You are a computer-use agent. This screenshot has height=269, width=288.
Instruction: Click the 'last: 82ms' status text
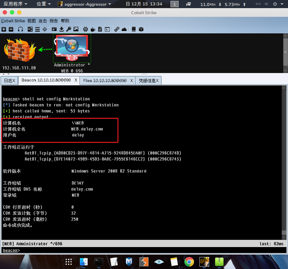pos(271,244)
